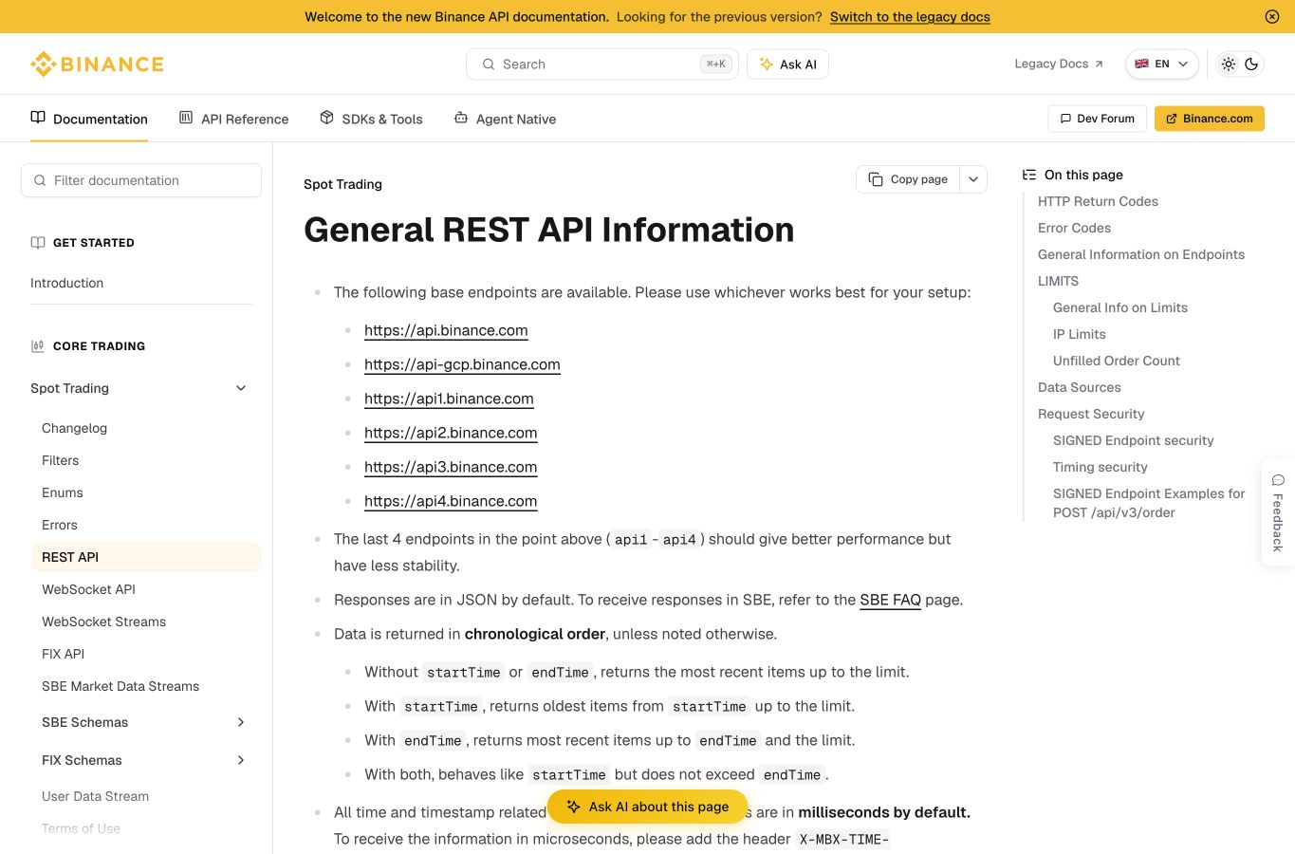Collapse the Spot Trading section chevron
The image size is (1295, 854).
[241, 388]
